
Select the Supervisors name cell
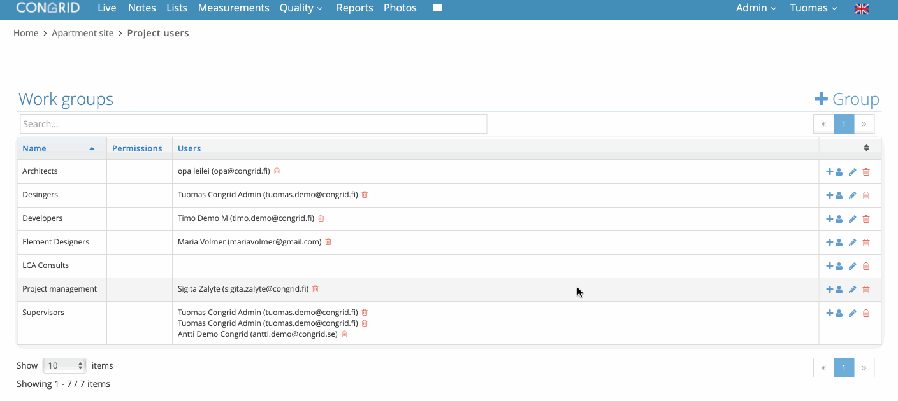point(62,323)
